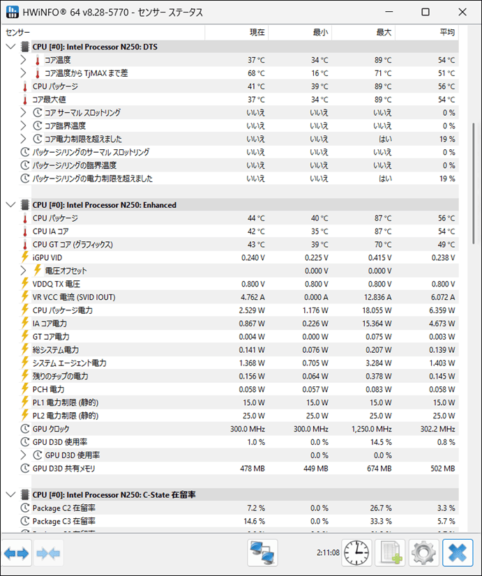Expand the 電圧オフセット row

tap(23, 271)
